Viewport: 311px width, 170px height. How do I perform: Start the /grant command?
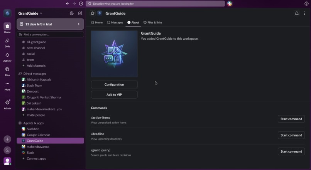291,151
